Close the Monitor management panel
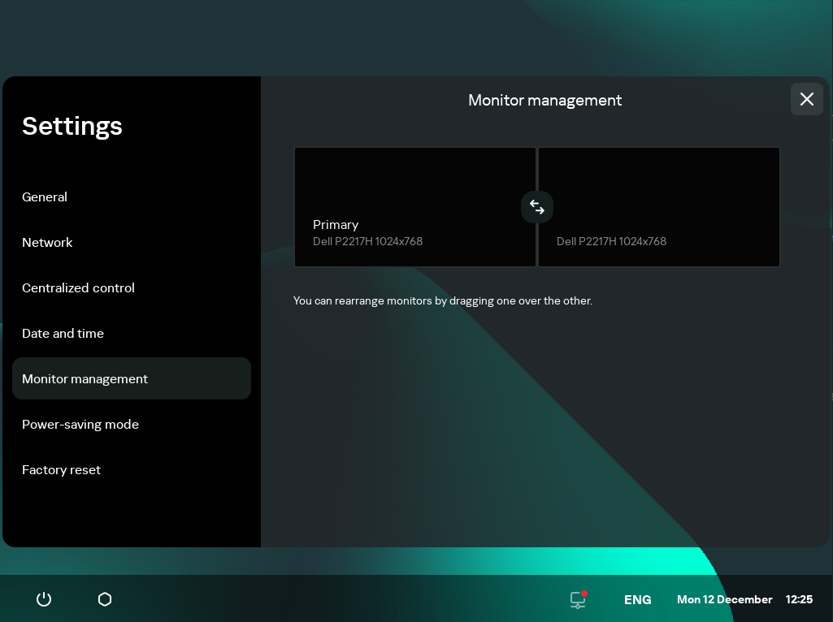 pos(806,99)
